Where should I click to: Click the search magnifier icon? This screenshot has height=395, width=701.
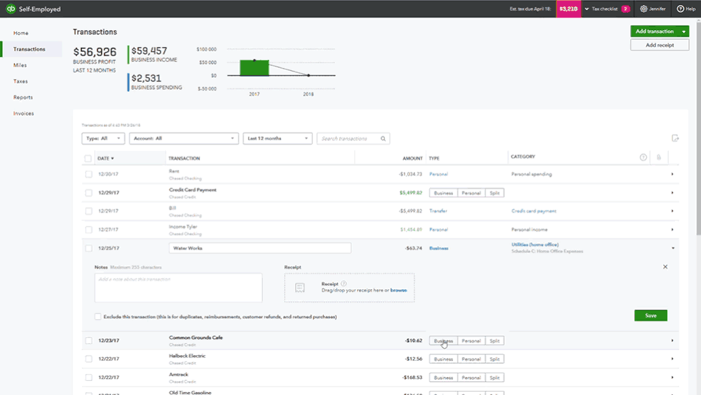[384, 139]
